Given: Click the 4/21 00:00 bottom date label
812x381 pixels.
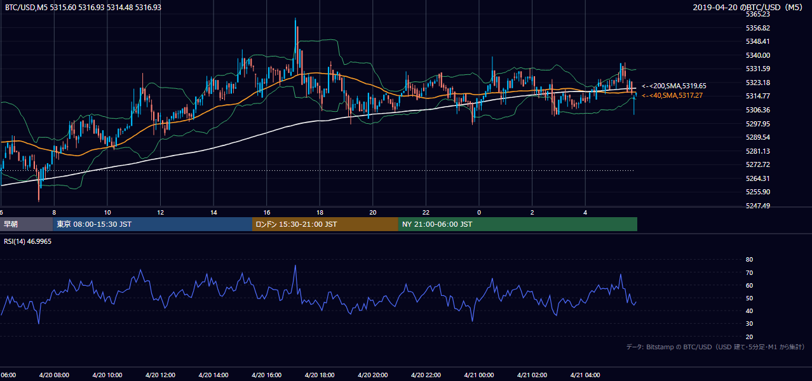Looking at the screenshot, I should (x=479, y=375).
